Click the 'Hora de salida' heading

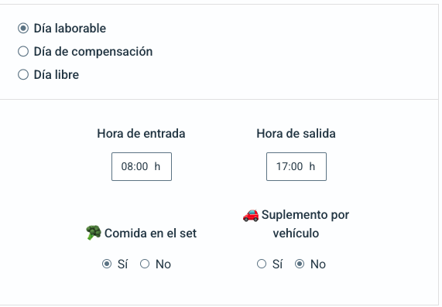[x=296, y=134]
